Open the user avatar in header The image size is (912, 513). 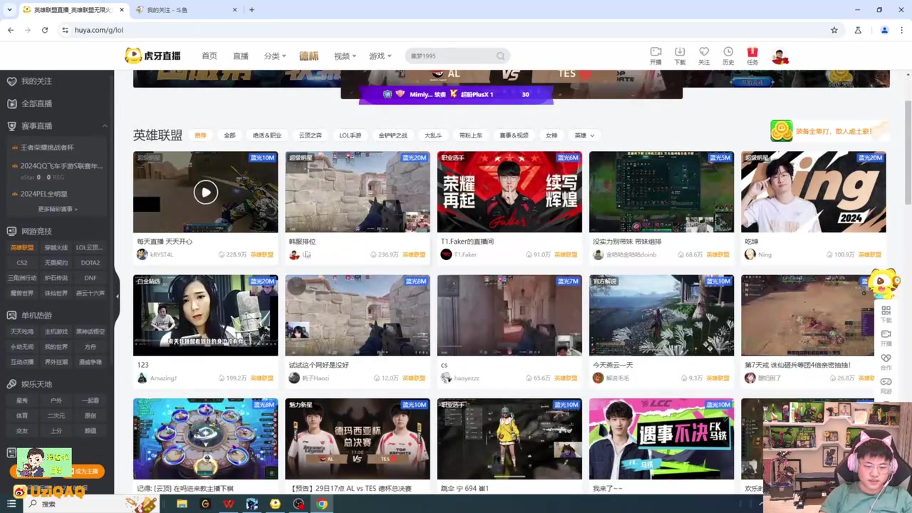pyautogui.click(x=780, y=56)
